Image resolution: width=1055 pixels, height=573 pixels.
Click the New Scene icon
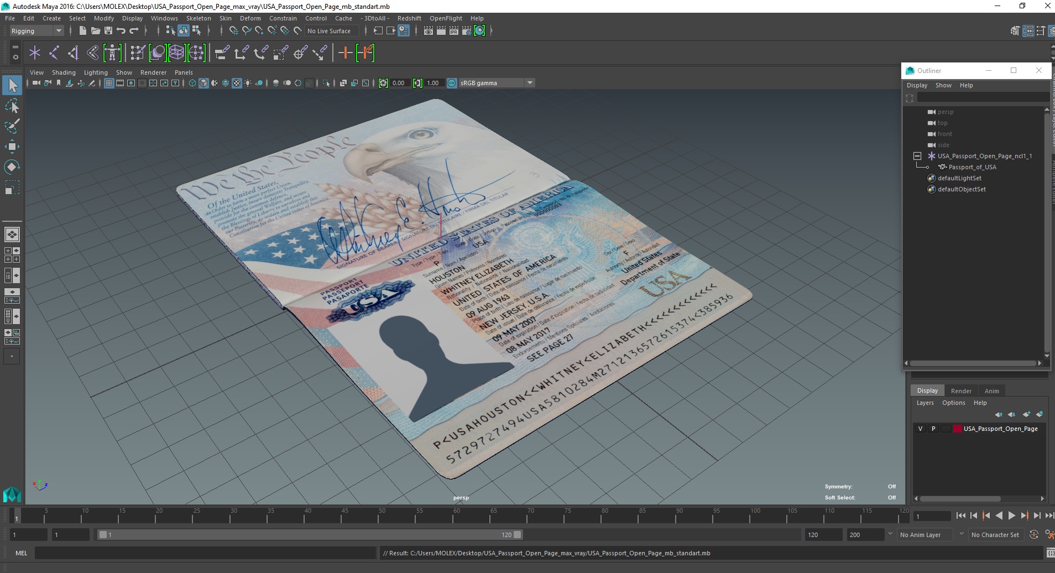(x=82, y=31)
